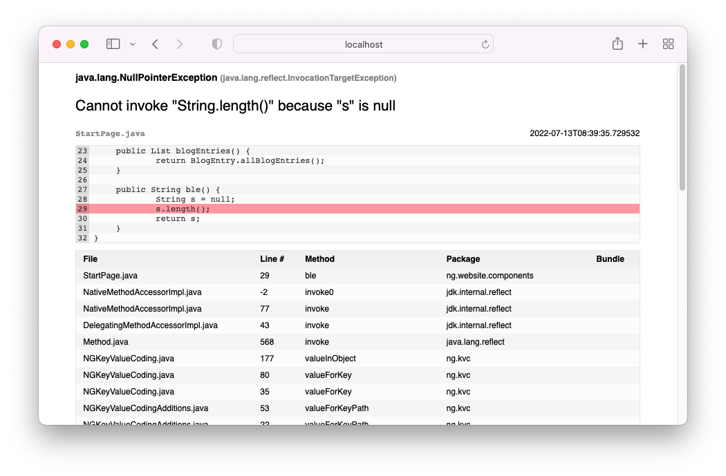This screenshot has height=476, width=726.
Task: Click code line String s = null;
Action: tap(195, 200)
